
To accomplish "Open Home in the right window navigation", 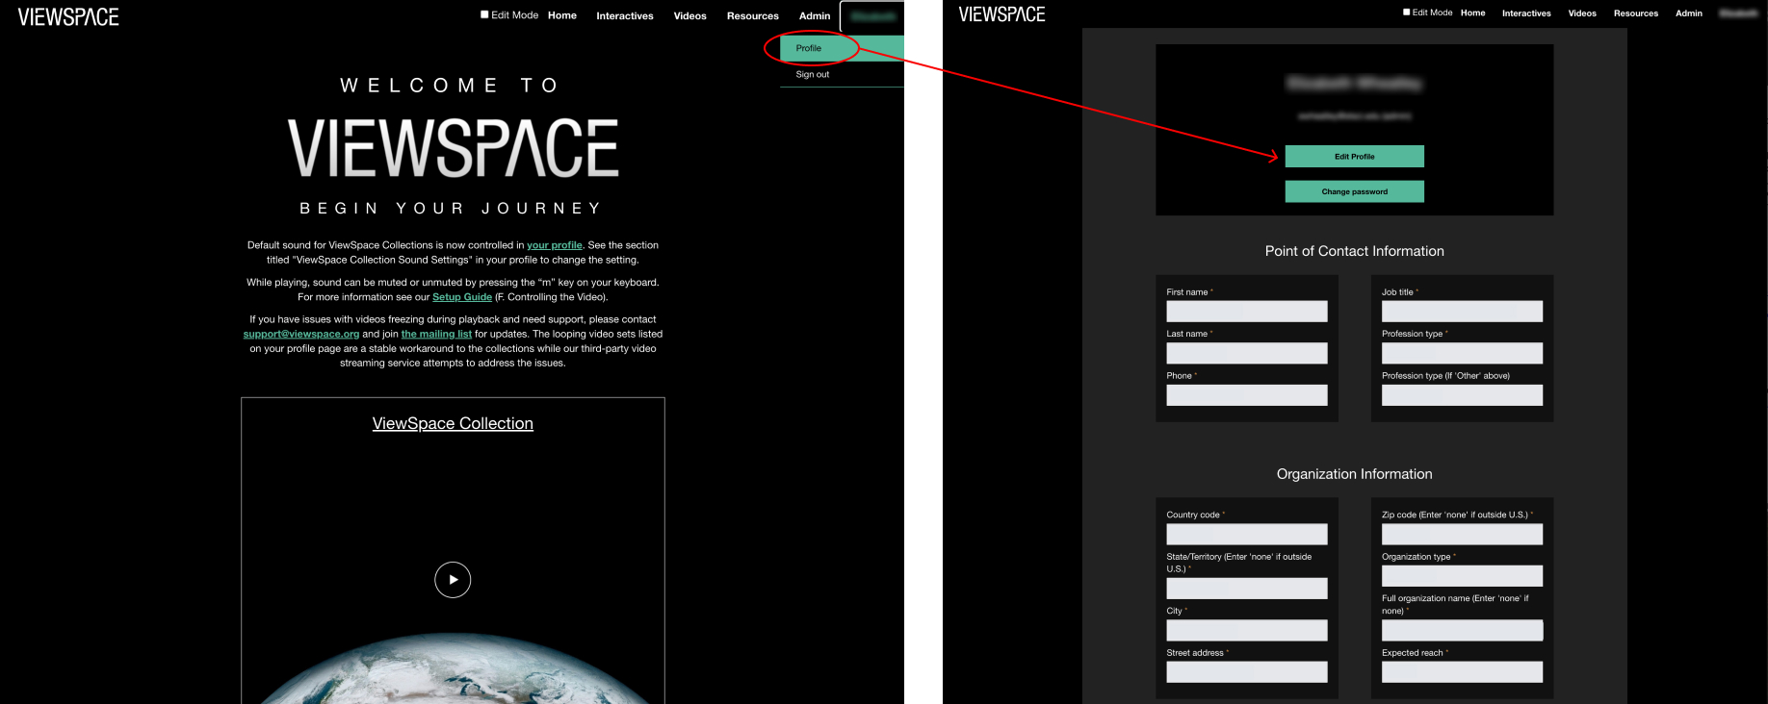I will 1472,13.
